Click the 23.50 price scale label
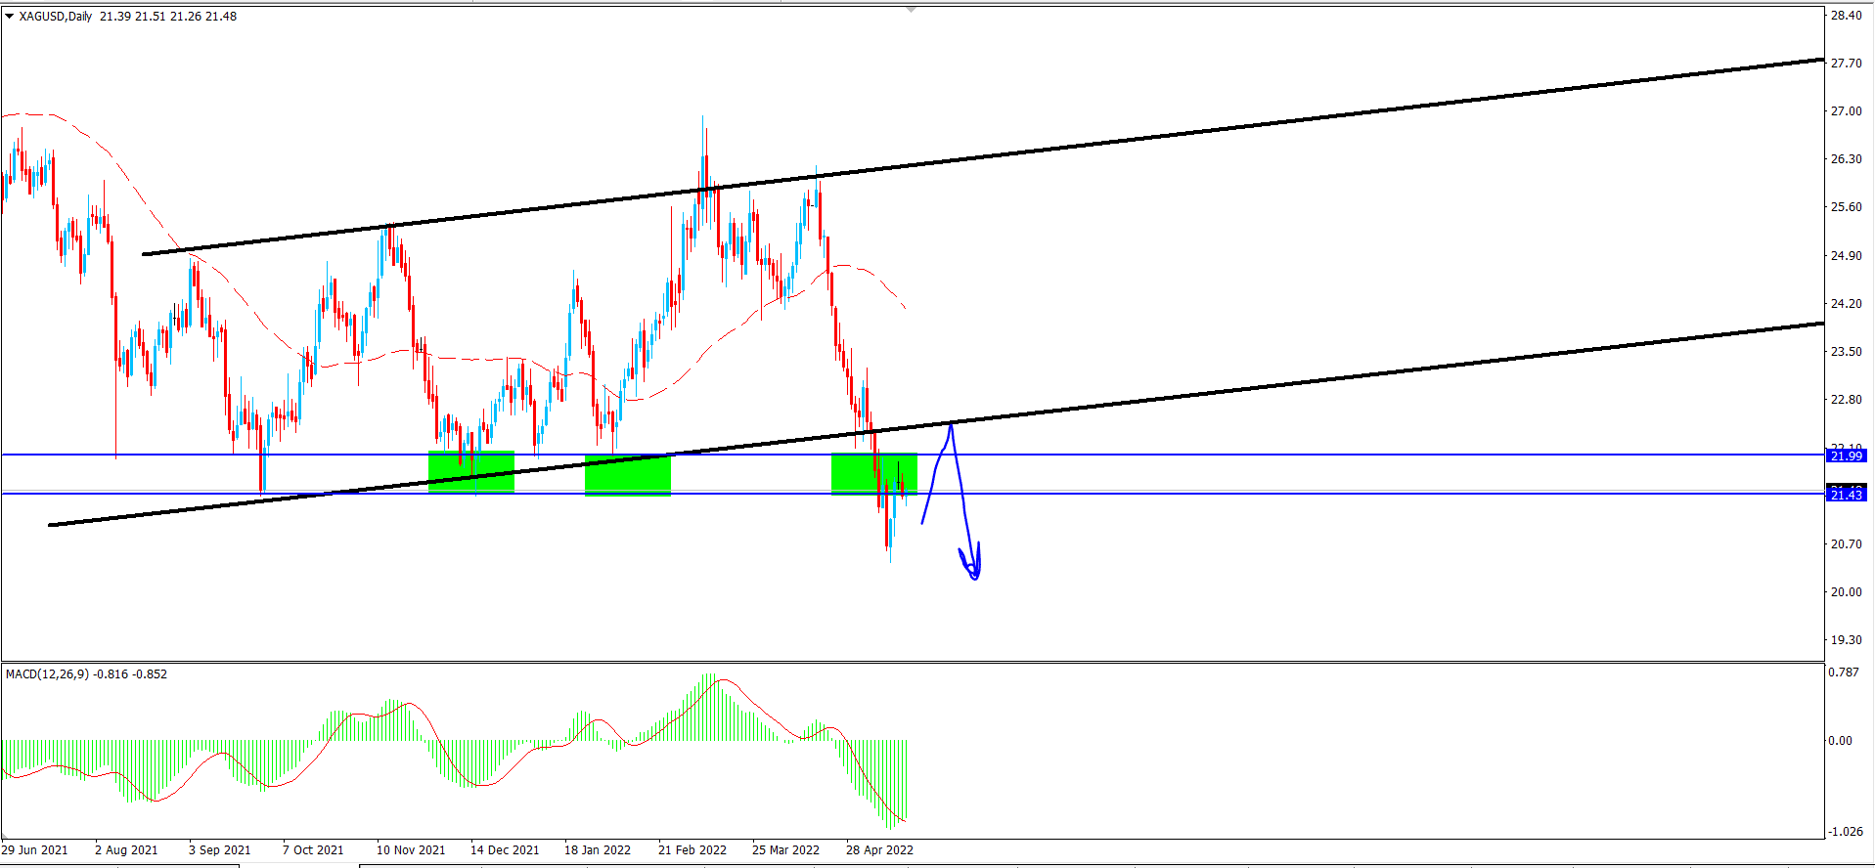Screen dimensions: 1875x868 (1847, 352)
